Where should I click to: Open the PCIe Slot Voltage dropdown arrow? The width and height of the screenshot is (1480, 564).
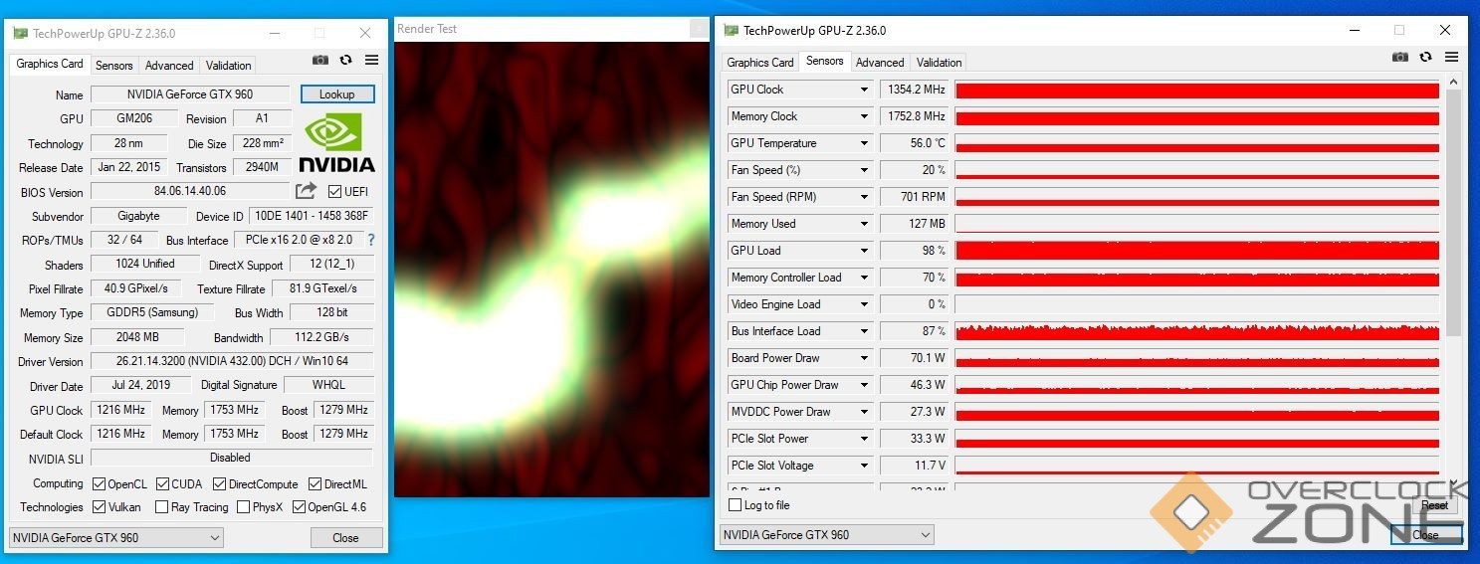coord(864,466)
